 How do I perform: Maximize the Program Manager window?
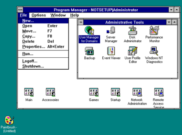tap(177, 10)
